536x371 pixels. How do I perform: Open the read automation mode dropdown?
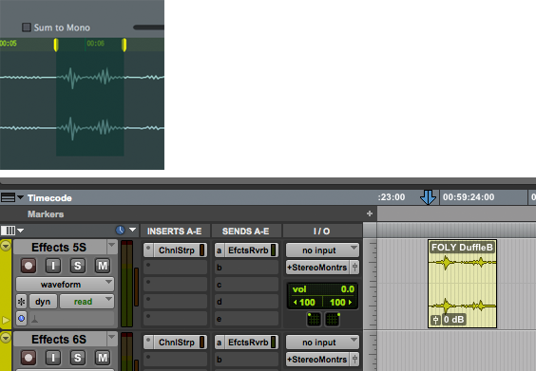click(x=86, y=302)
